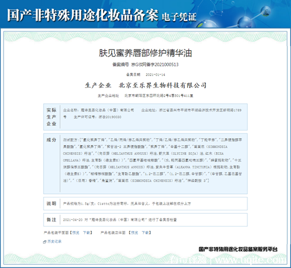Click the filing number 京G妆网备字2021000513

pos(155,65)
